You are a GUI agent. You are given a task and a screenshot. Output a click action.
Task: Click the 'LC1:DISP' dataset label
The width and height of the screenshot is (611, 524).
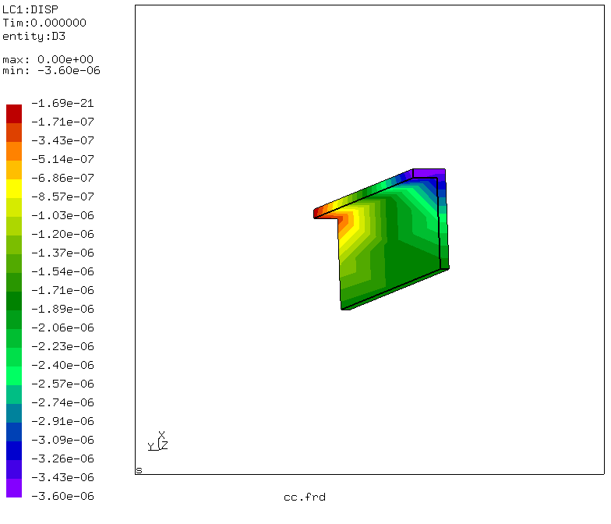click(30, 9)
